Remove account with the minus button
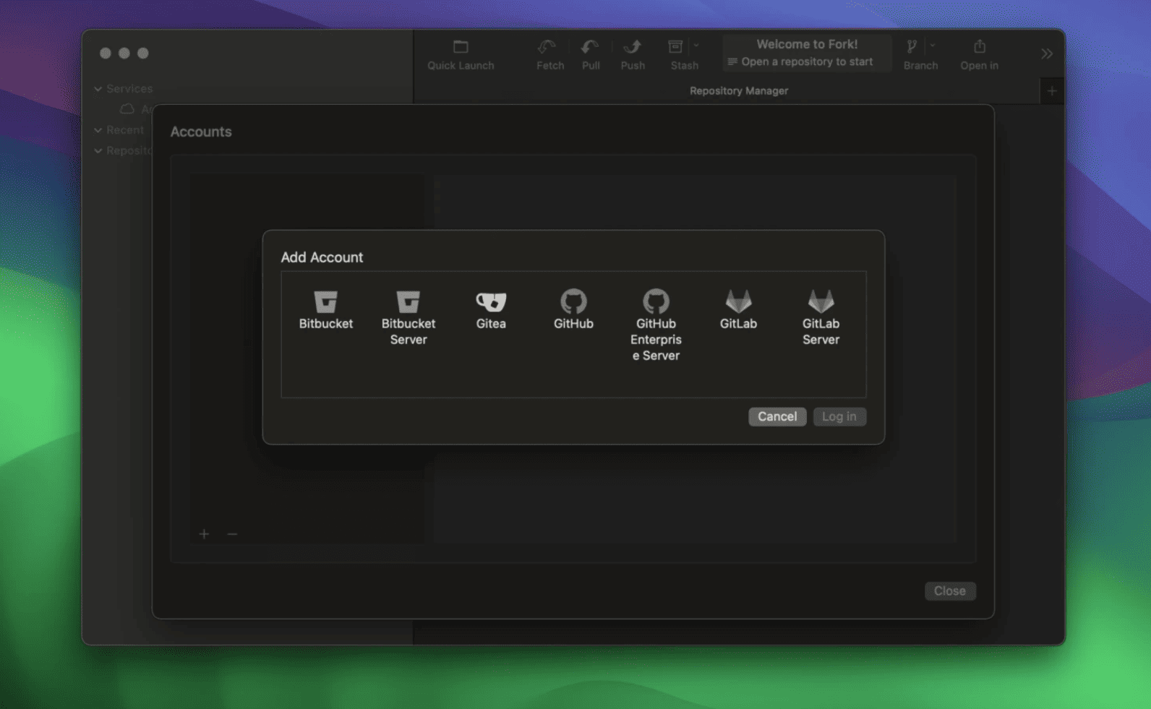The width and height of the screenshot is (1151, 709). click(x=232, y=533)
